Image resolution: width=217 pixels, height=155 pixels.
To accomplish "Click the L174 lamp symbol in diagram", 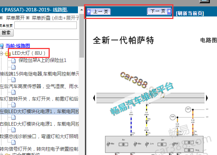I will click(x=147, y=144).
